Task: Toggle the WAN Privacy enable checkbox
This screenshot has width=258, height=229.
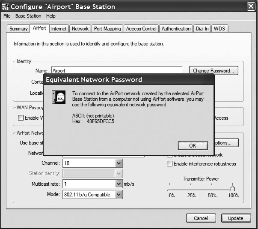Action: [x=21, y=118]
